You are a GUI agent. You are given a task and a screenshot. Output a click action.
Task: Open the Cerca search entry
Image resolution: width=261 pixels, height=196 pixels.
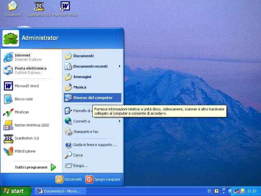[93, 155]
